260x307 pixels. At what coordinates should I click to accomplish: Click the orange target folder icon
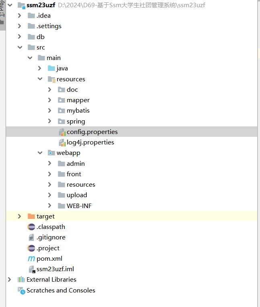tap(31, 216)
